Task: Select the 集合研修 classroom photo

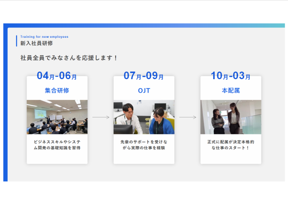Action: point(57,117)
